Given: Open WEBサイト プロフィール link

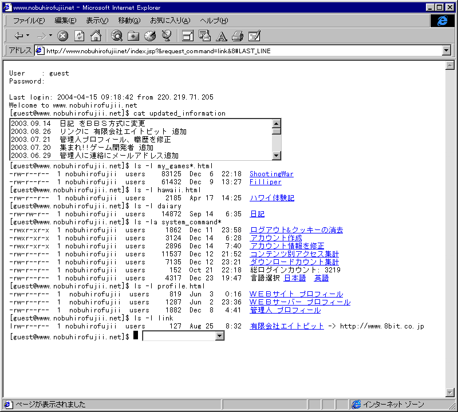Looking at the screenshot, I should (296, 294).
